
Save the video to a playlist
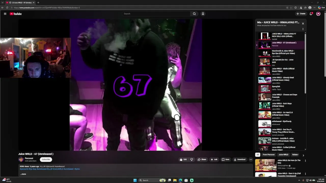[x=225, y=159]
